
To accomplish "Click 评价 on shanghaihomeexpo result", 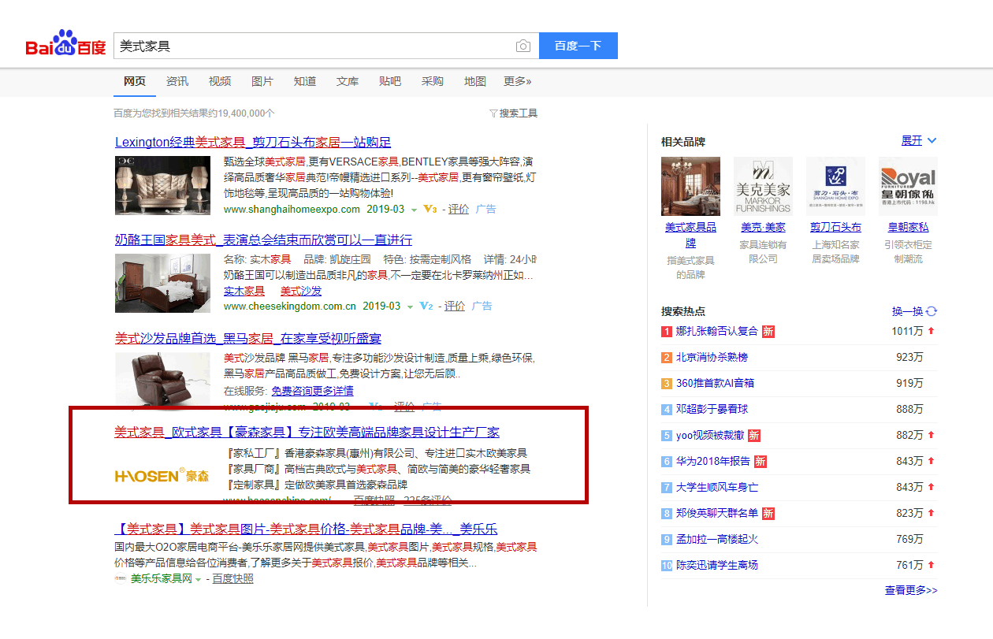I will [x=458, y=210].
